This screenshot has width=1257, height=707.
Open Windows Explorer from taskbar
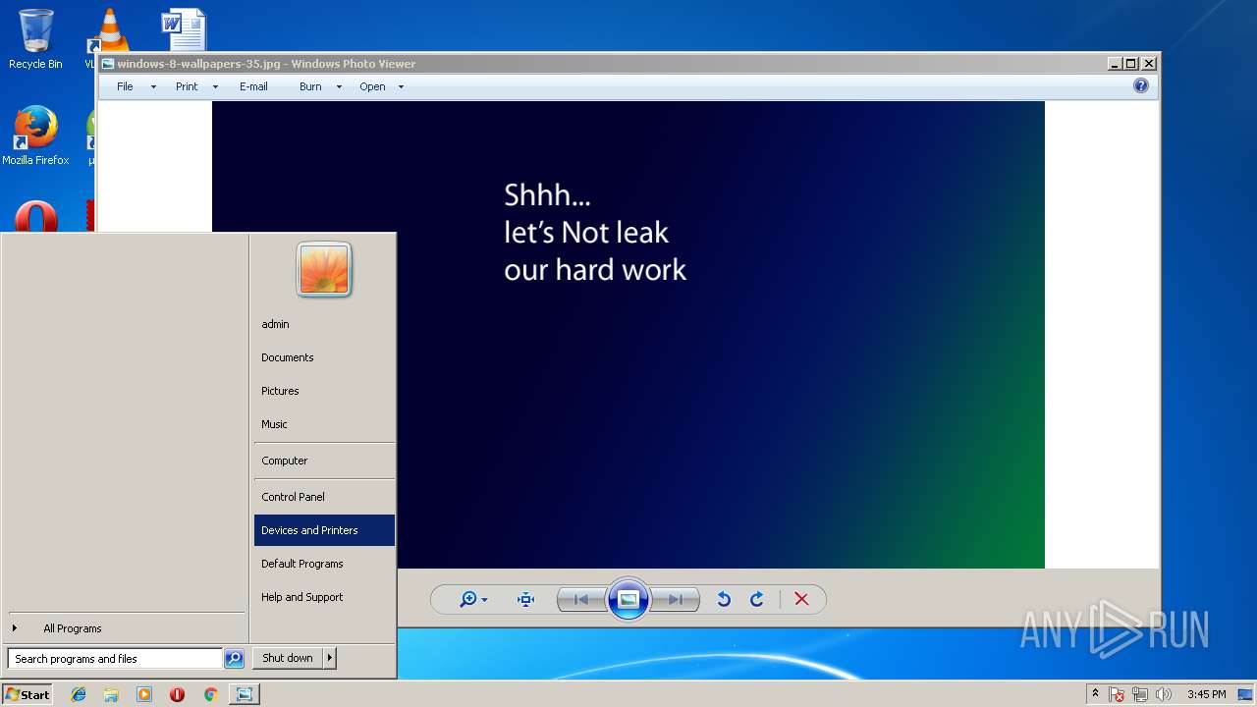[111, 694]
